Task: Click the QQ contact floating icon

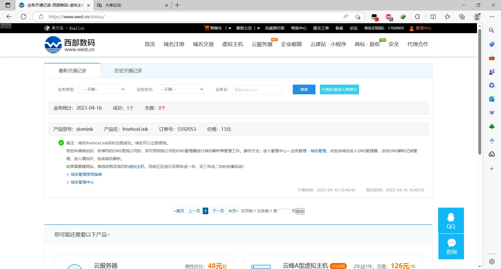Action: 451,220
